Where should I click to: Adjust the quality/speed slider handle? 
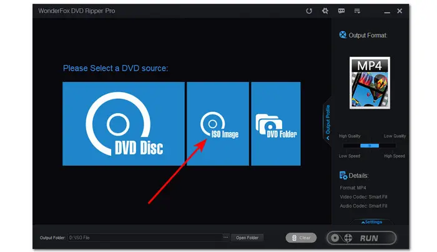(370, 146)
